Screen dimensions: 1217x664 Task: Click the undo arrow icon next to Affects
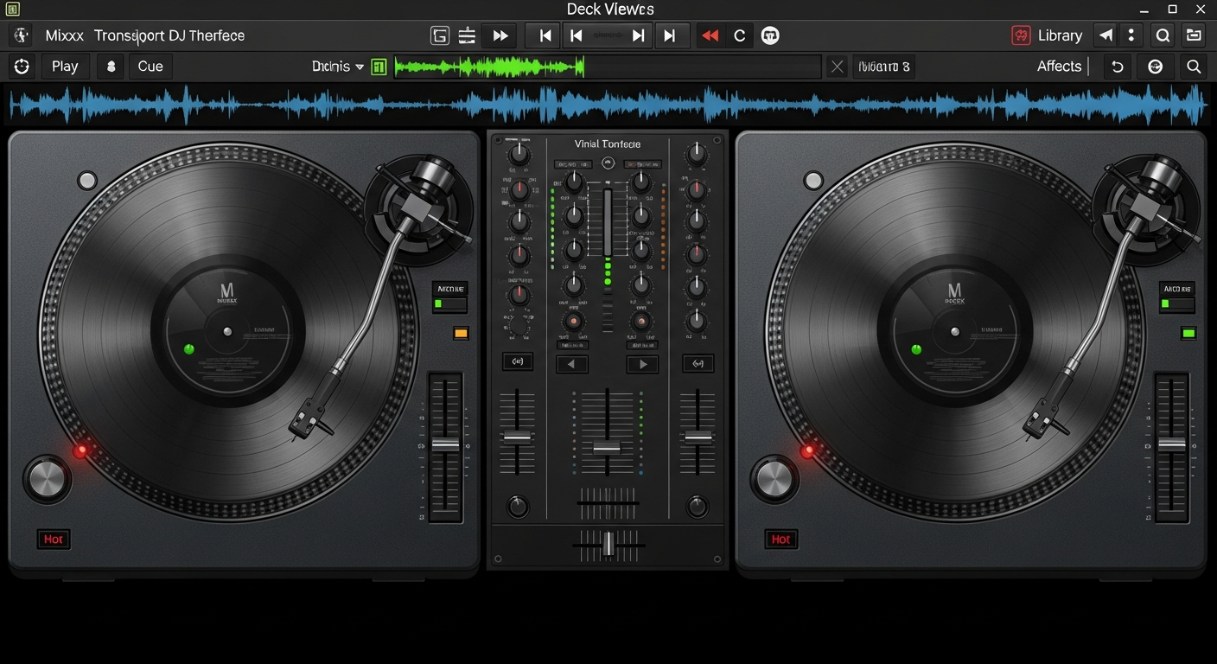tap(1116, 66)
